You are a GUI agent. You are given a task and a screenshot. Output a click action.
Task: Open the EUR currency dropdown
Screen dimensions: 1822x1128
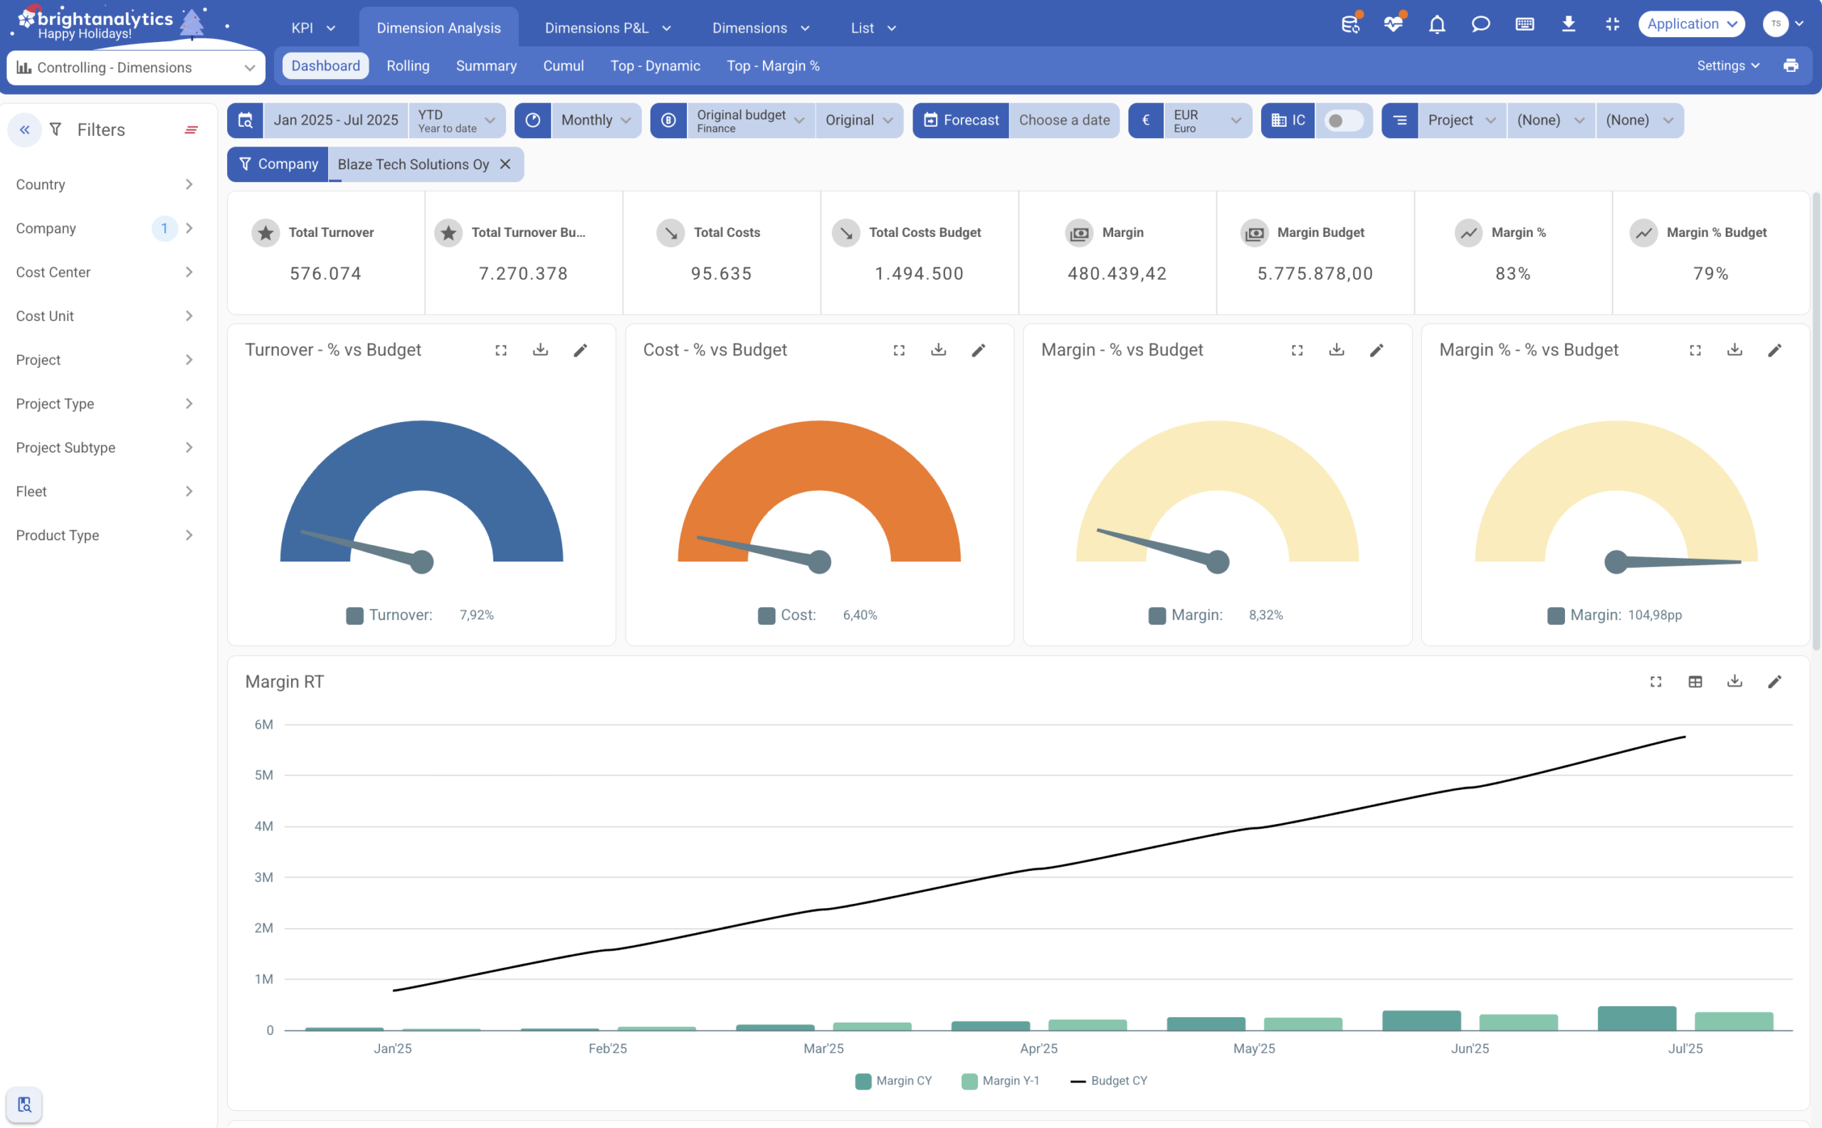1206,120
